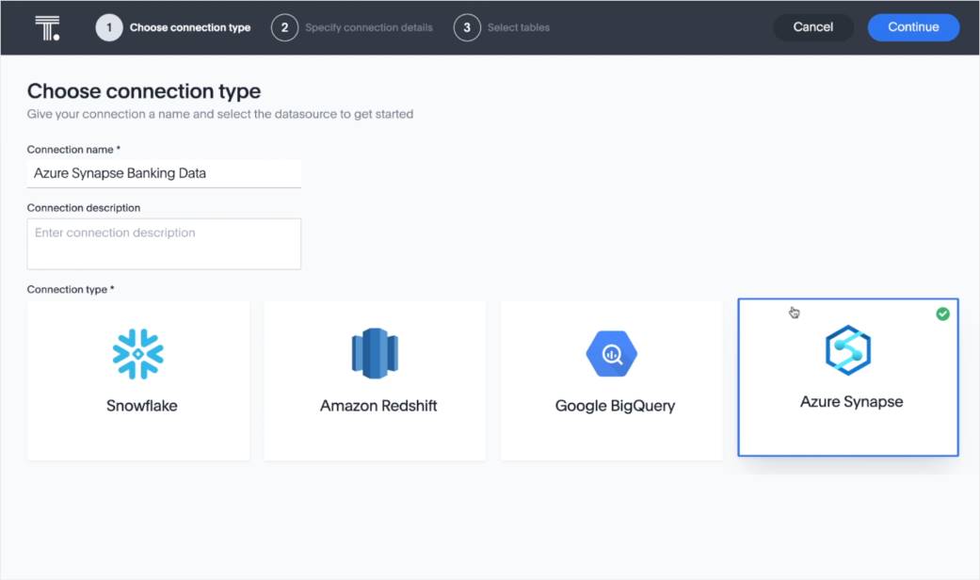Viewport: 980px width, 580px height.
Task: Click the Connection name label
Action: point(73,150)
